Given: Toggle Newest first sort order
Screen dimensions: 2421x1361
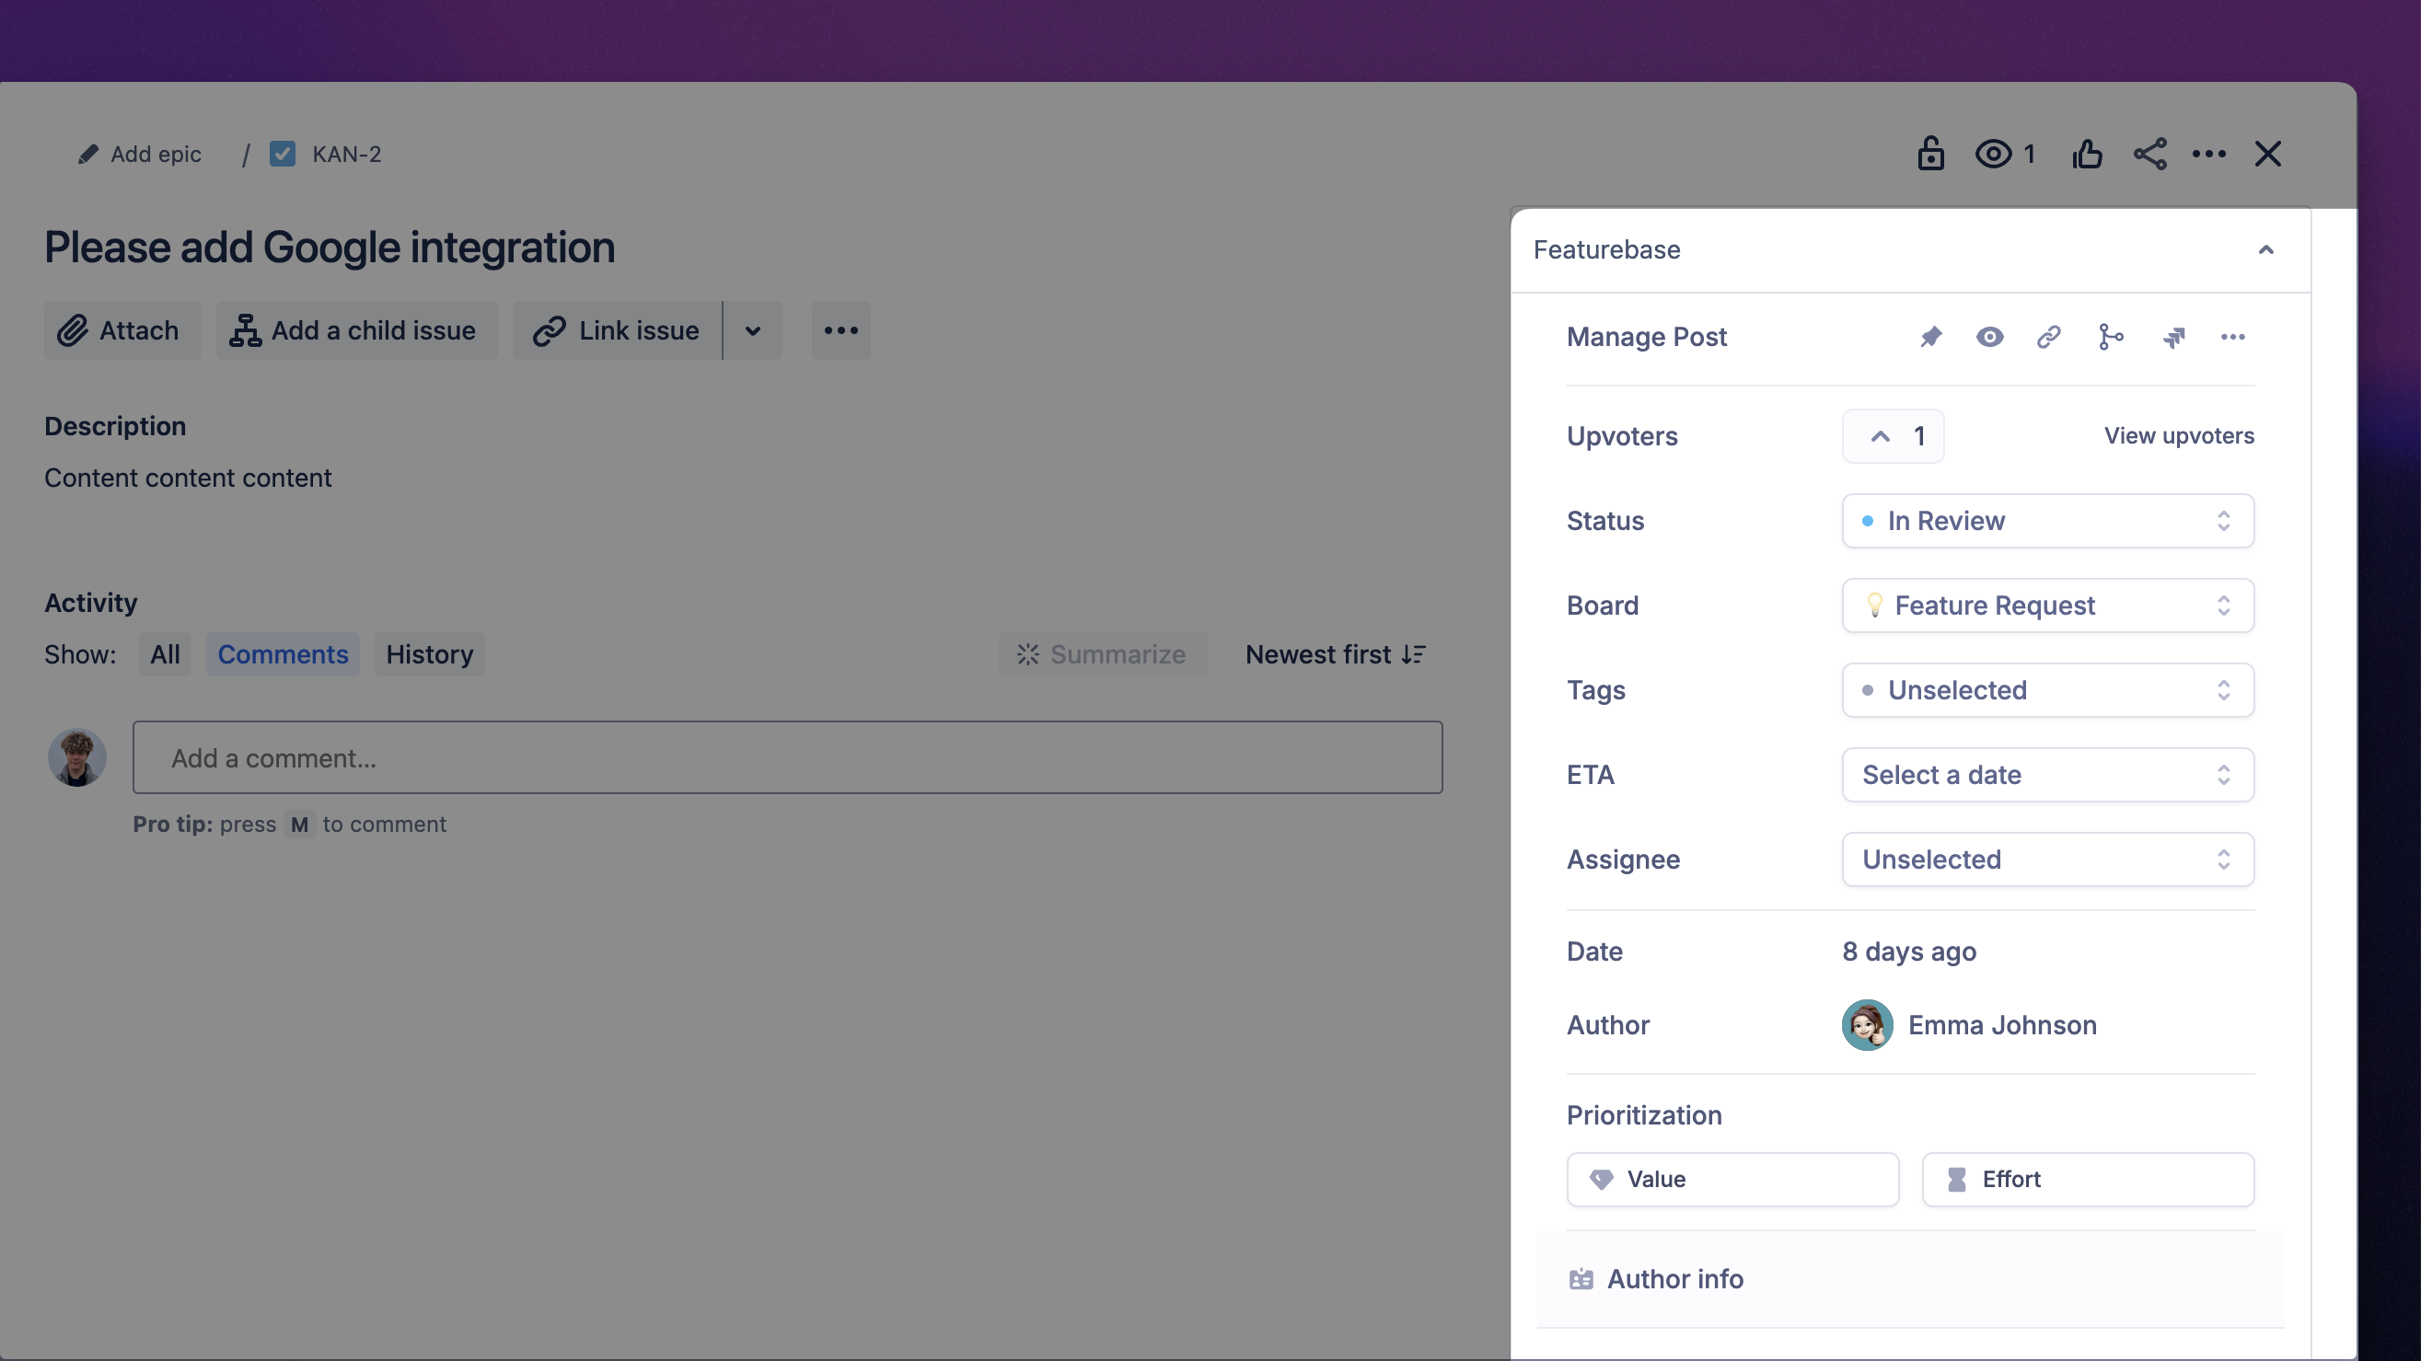Looking at the screenshot, I should pos(1336,653).
